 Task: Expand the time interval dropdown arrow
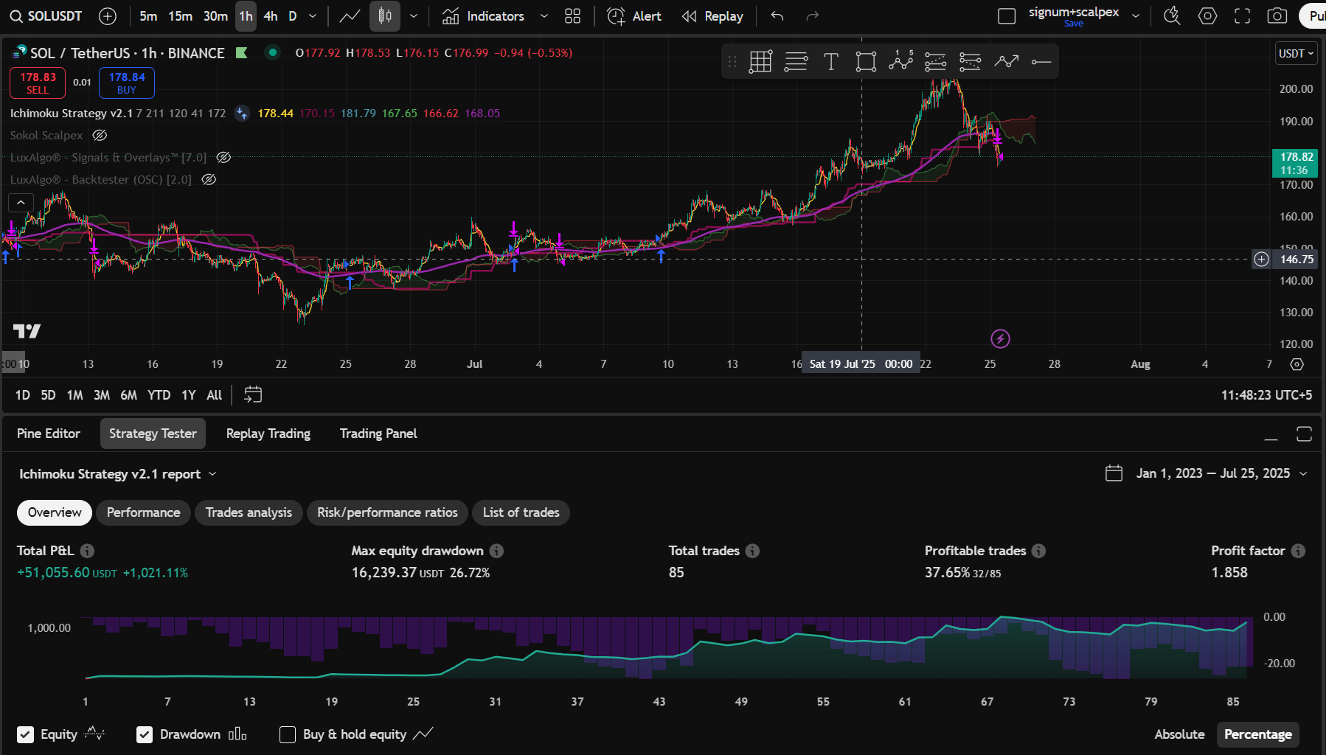(313, 16)
